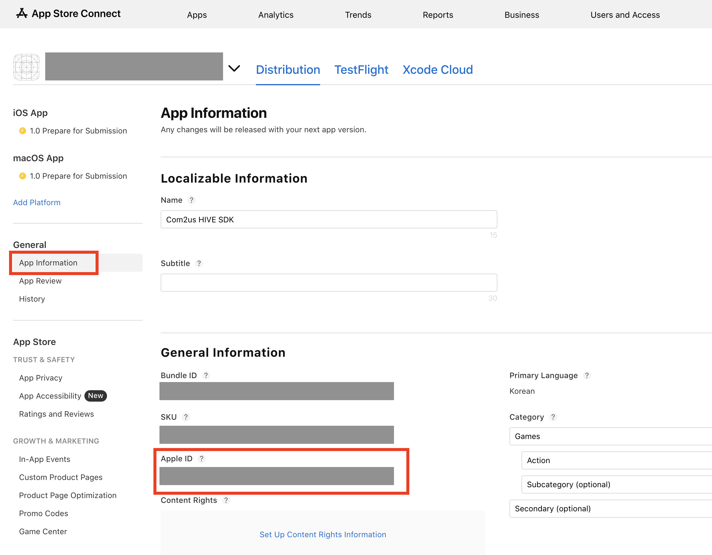Click the app placeholder icon thumbnail

[27, 67]
